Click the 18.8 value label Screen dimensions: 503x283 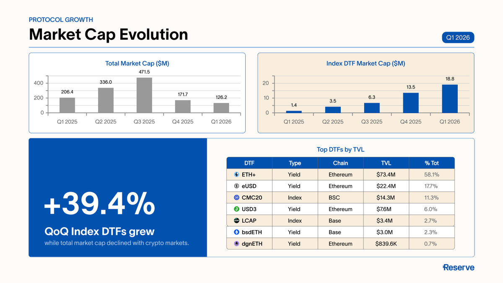(450, 79)
